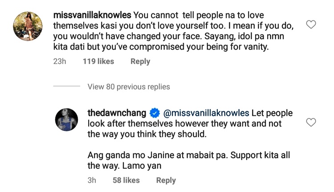Select the 'compromised your being for vanity' comment text
Viewport: 334px width, 192px height.
click(x=199, y=47)
